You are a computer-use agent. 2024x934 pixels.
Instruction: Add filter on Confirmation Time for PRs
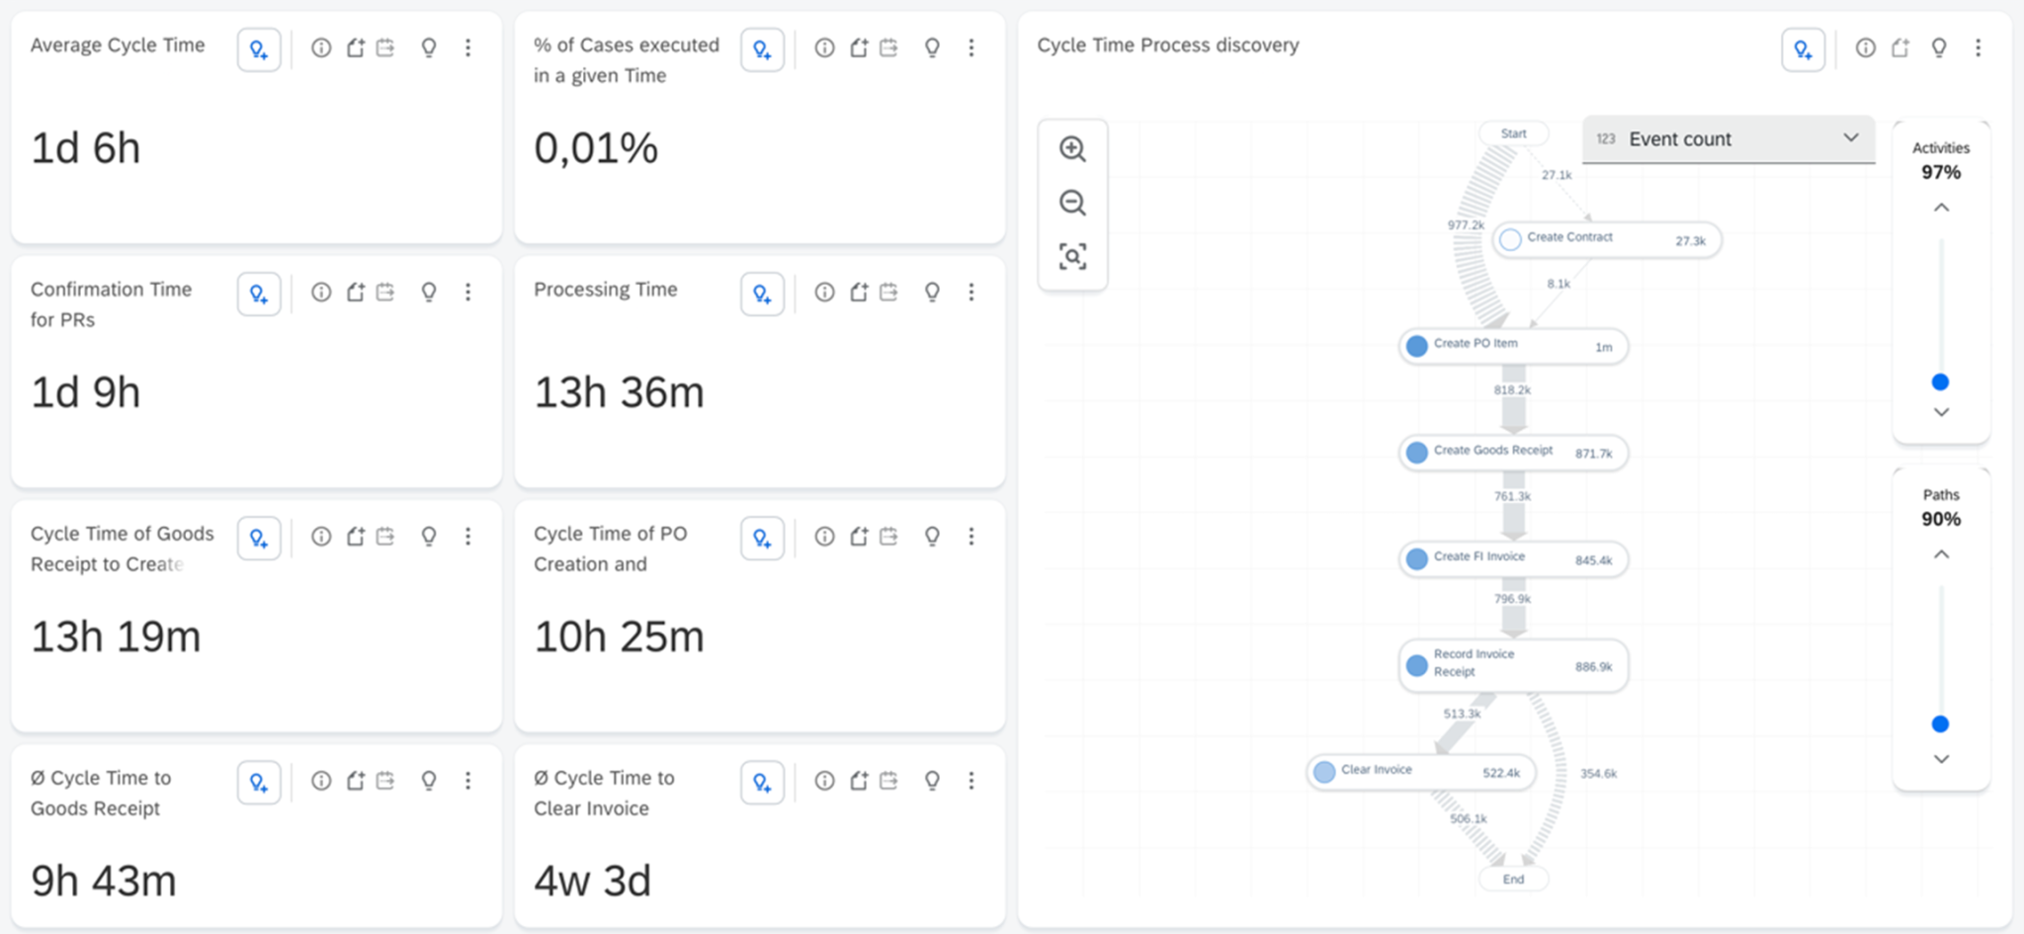tap(259, 294)
